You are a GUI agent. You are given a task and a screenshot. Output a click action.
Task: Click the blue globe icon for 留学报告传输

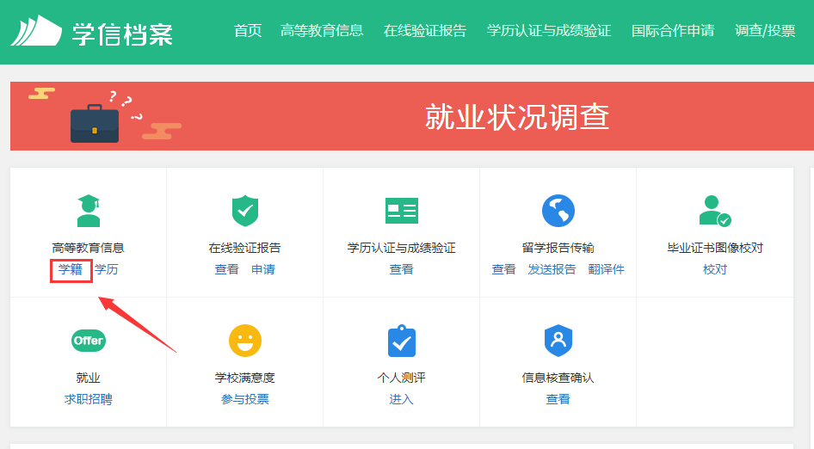point(558,211)
